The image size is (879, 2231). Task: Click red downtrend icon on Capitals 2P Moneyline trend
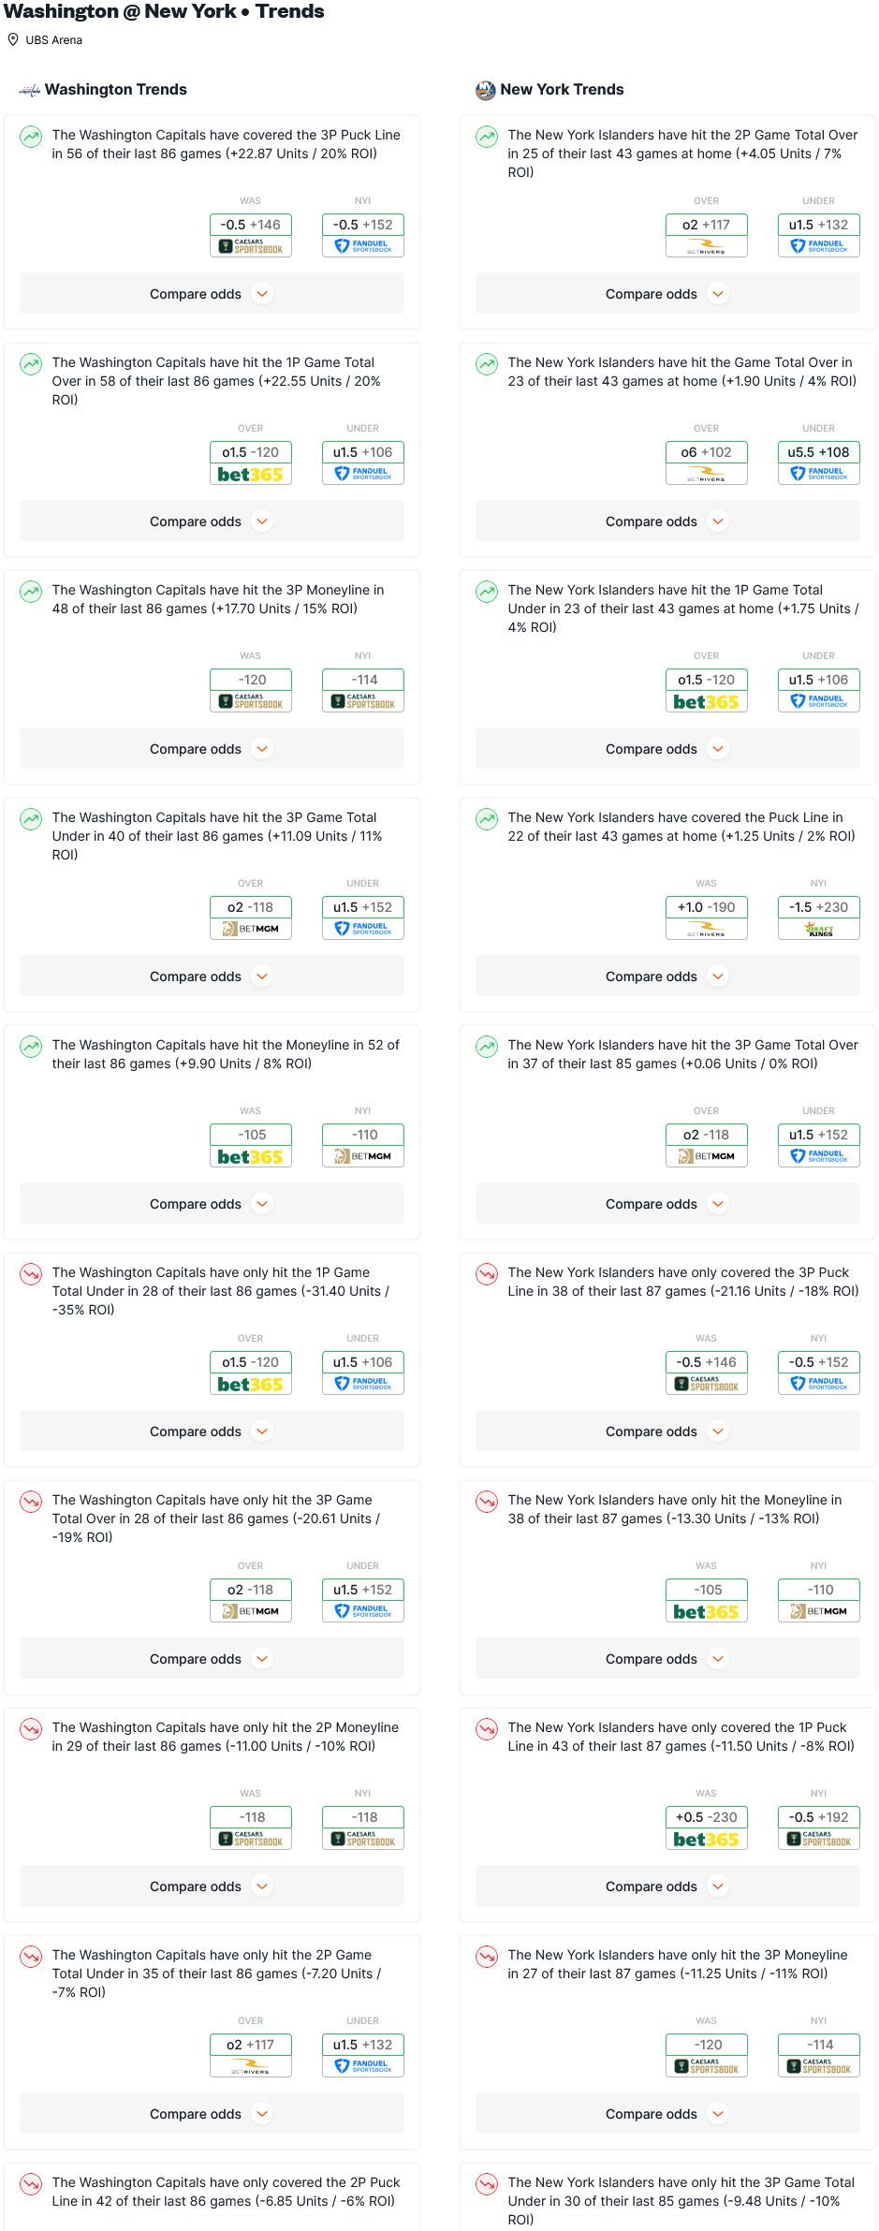(x=31, y=1729)
